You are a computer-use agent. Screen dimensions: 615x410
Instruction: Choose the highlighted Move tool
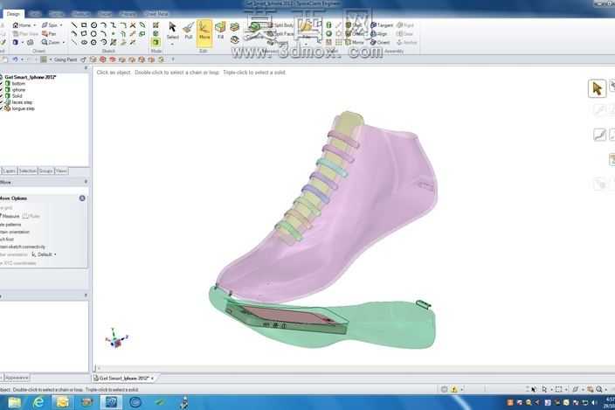point(204,31)
